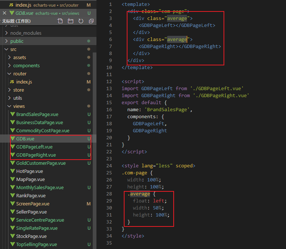Refresh the explorer with the refresh icon
286x249 pixels.
(x=81, y=21)
